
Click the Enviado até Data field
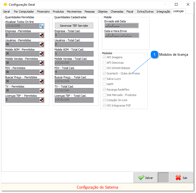click(x=122, y=26)
